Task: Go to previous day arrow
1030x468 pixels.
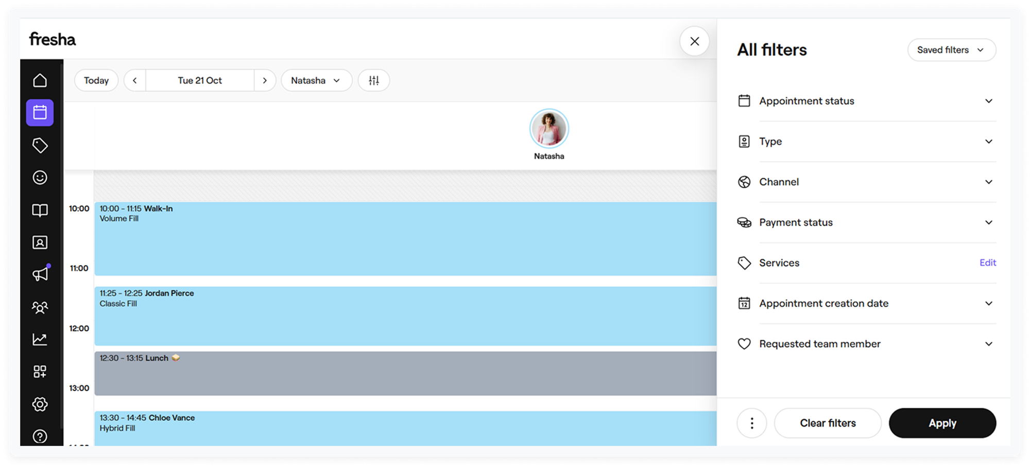Action: [135, 80]
